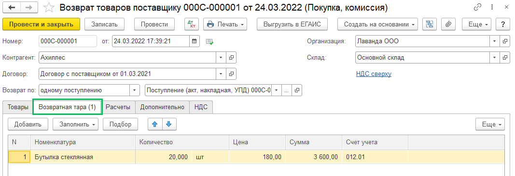Open Организация Лаванда ООО card icon
The height and width of the screenshot is (176, 515).
coord(505,41)
